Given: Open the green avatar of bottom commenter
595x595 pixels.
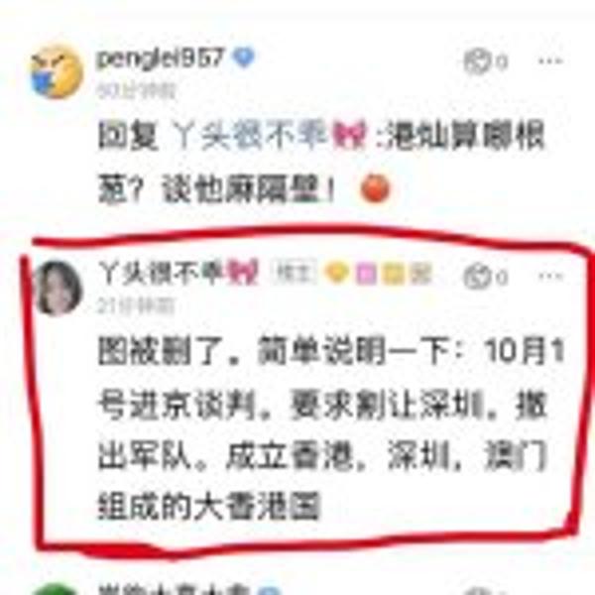Looking at the screenshot, I should pos(56,590).
